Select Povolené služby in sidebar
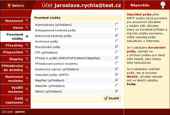170x115 pixels. 15,36
